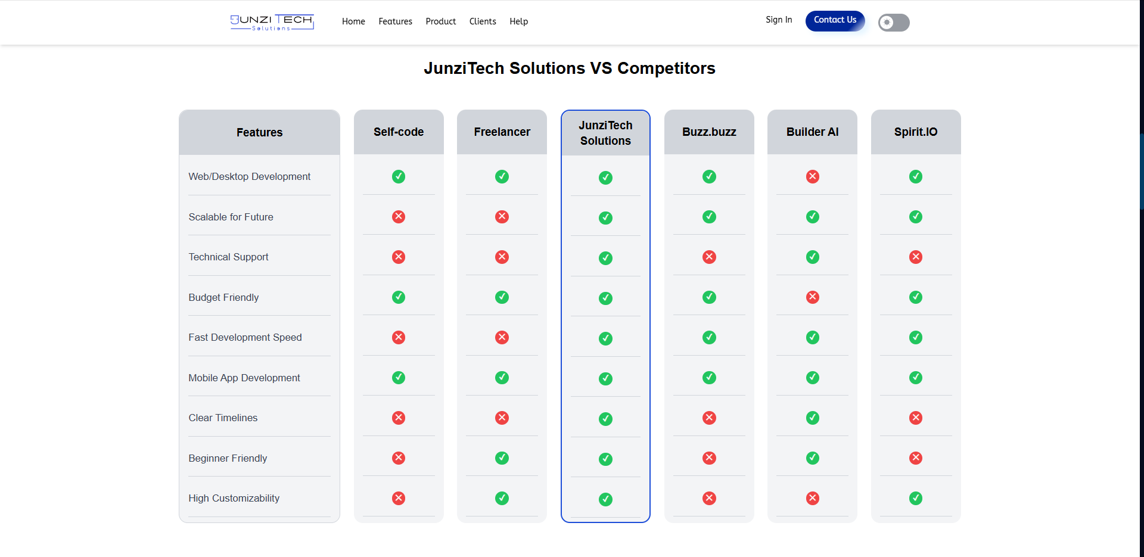Click the red cross for Spirit.IO Beginner Friendly
Image resolution: width=1144 pixels, height=557 pixels.
pyautogui.click(x=916, y=458)
